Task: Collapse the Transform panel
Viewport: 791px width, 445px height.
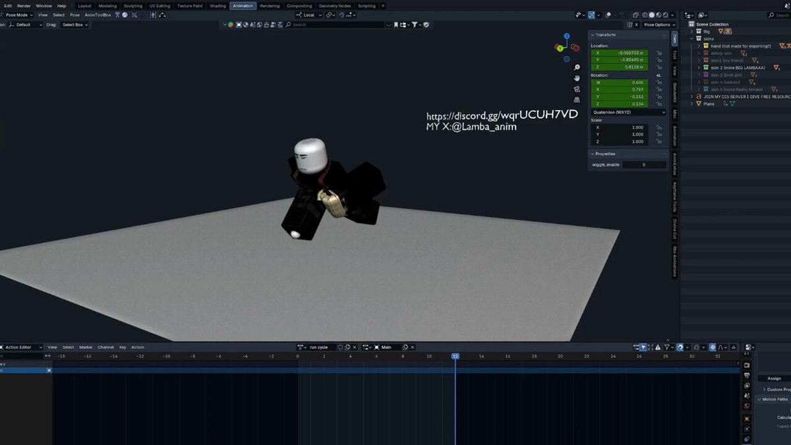Action: point(592,35)
